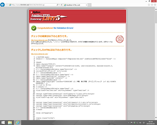Image resolution: width=157 pixels, height=125 pixels.
Task: Click the vertical scrollbar thumb
Action: click(156, 17)
